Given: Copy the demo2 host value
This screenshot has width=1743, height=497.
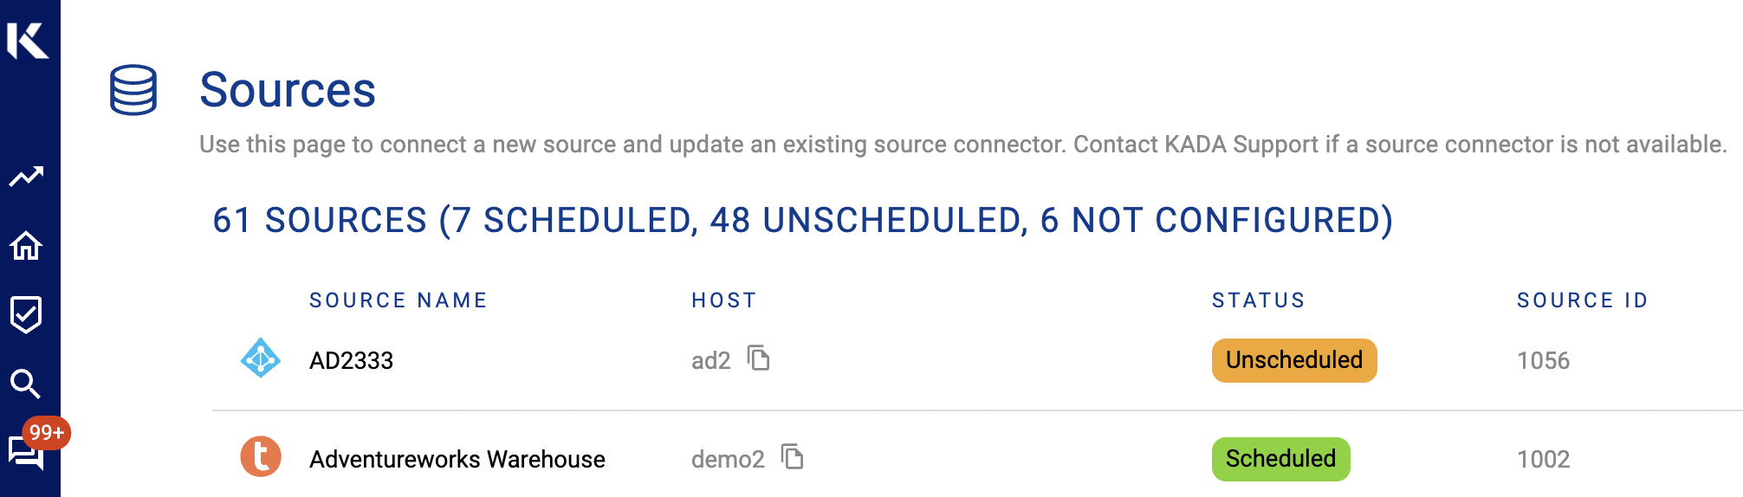Looking at the screenshot, I should pos(793,457).
